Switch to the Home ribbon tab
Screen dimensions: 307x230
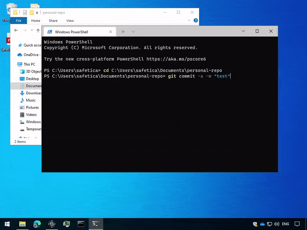click(x=36, y=21)
